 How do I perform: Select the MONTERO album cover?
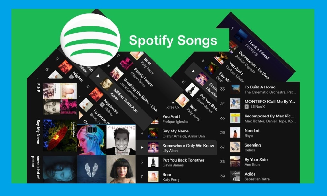235,104
